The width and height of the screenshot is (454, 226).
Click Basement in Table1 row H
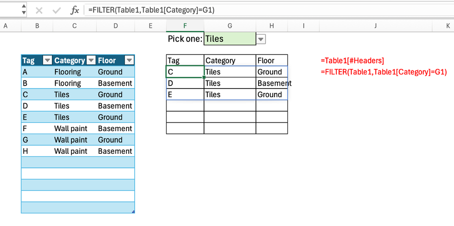click(115, 151)
